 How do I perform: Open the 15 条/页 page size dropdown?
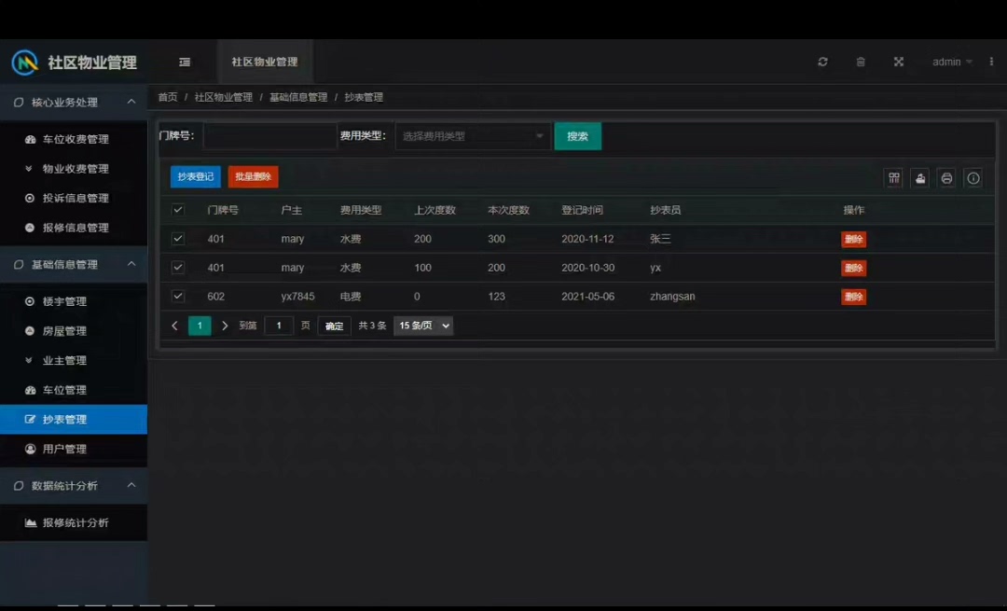coord(423,326)
